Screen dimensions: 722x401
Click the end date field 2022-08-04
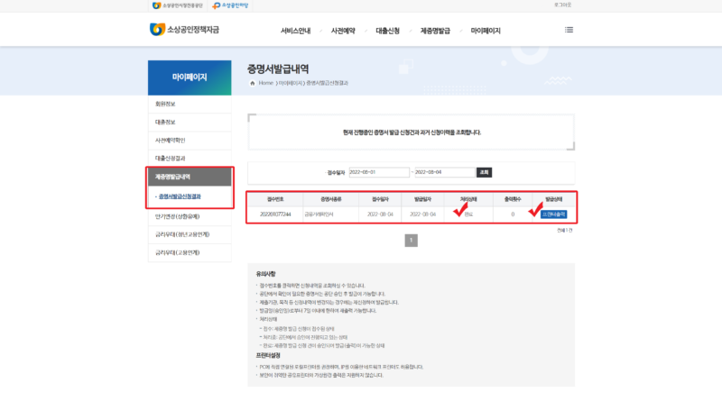445,172
